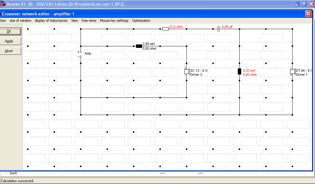Screen dimensions: 315x184
Task: Open the View menu
Action: (74, 21)
